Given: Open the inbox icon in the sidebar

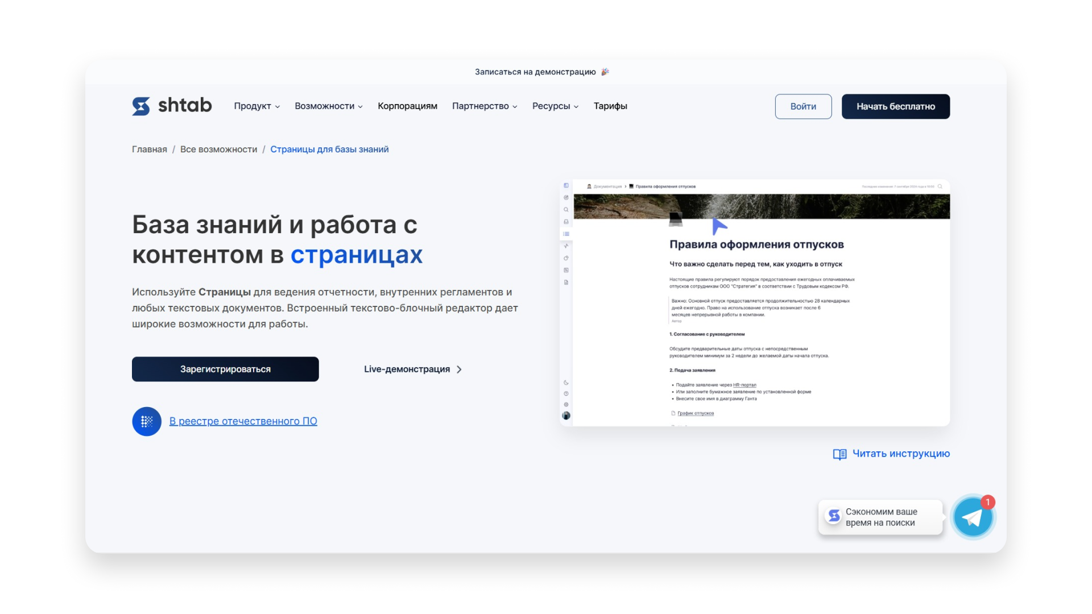Looking at the screenshot, I should click(566, 221).
